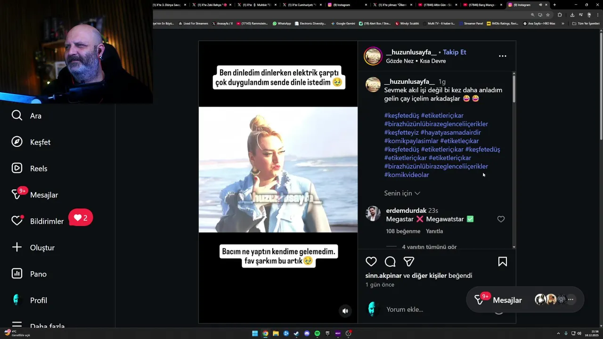
Task: Open Gözde Nez • Kısa Devre audio link
Action: [x=416, y=61]
